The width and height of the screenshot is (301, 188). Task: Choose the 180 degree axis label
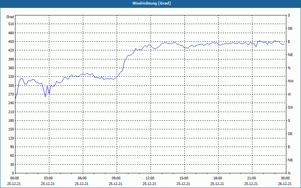[x=11, y=121]
